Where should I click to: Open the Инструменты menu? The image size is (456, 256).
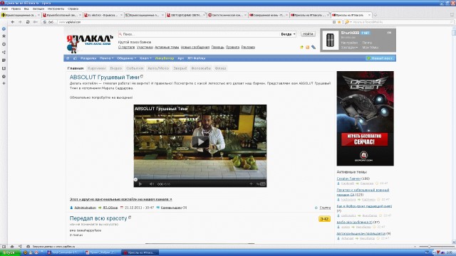[56, 9]
